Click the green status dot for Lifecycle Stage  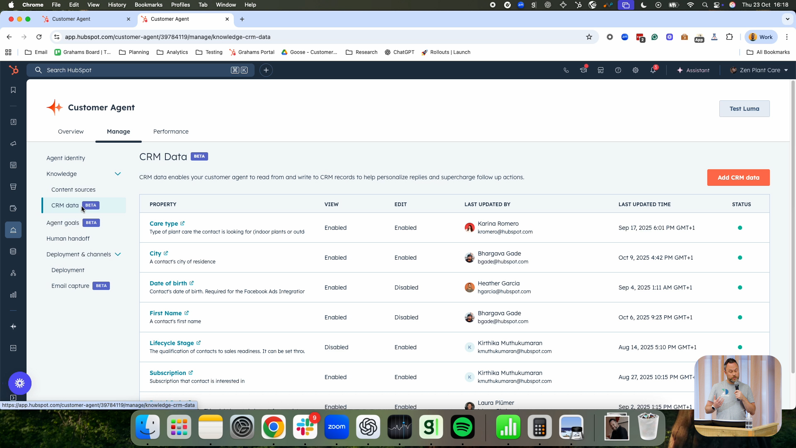(740, 347)
